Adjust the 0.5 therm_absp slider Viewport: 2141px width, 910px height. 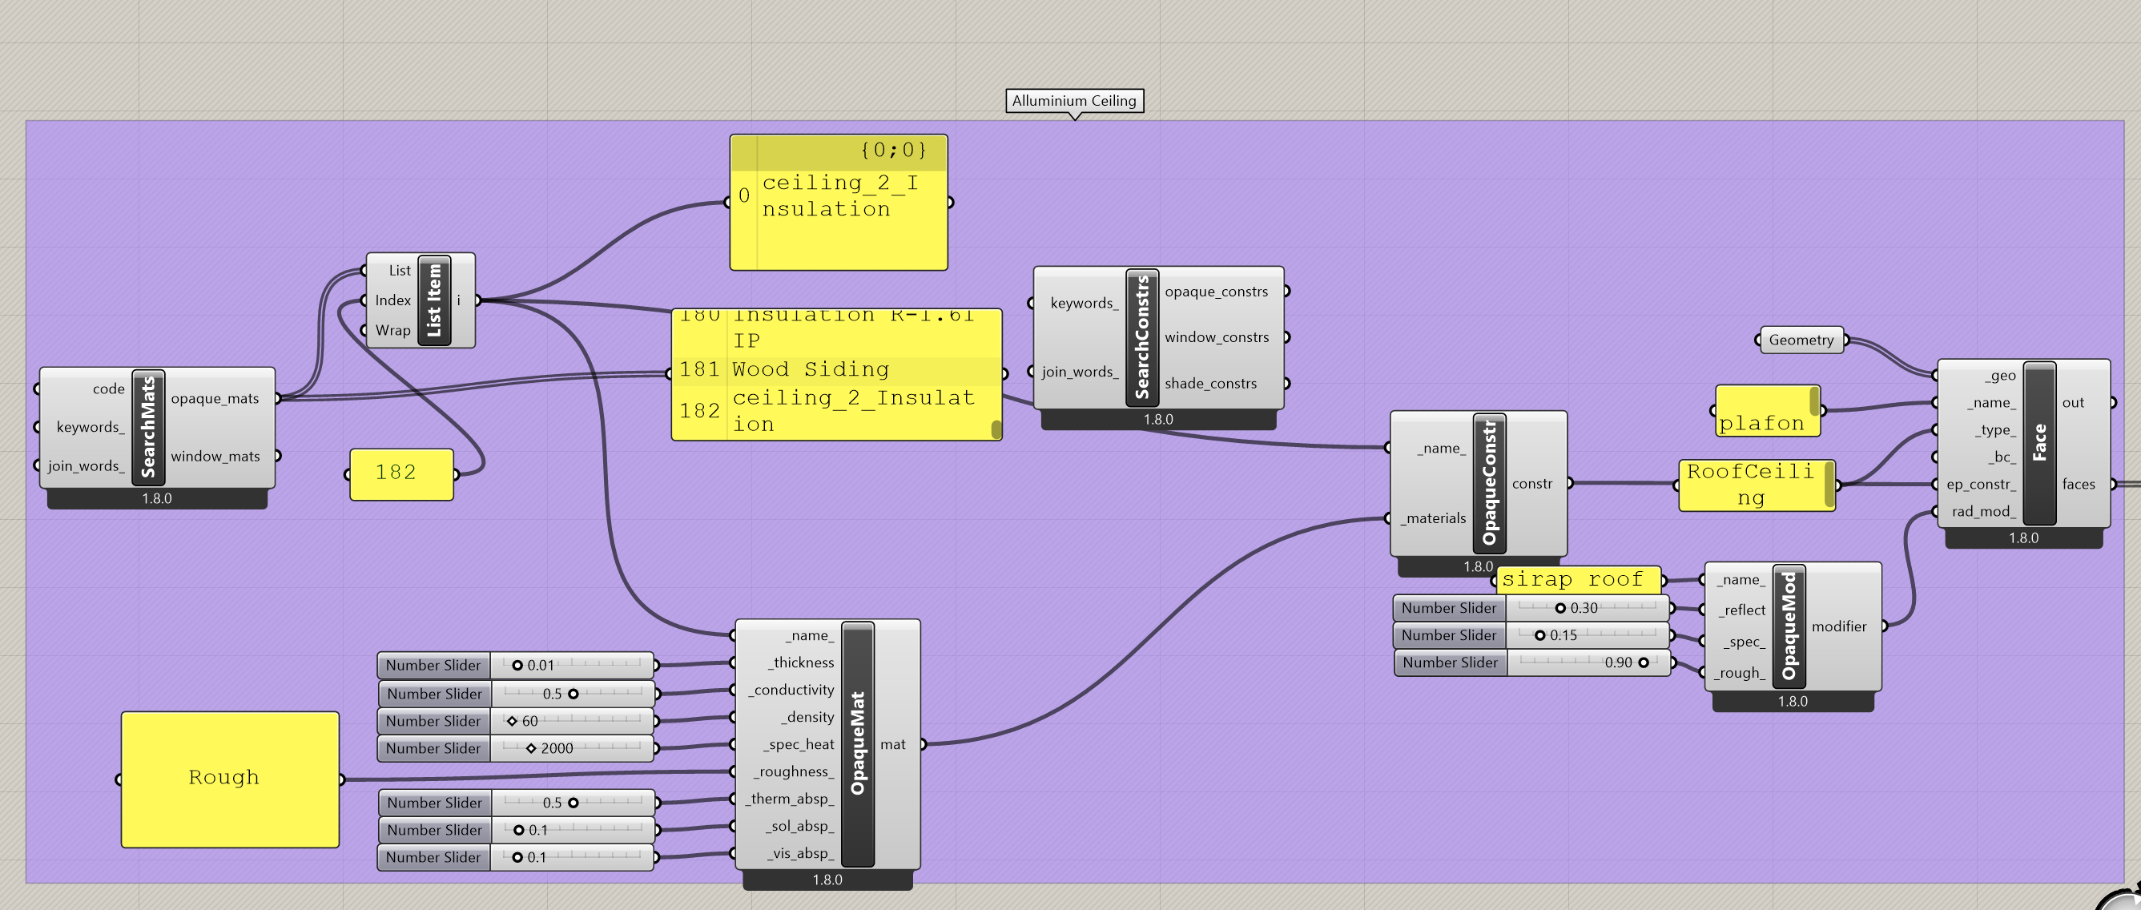coord(515,802)
